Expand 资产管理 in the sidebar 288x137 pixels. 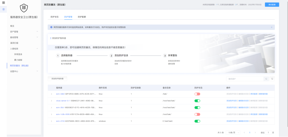[x=37, y=31]
